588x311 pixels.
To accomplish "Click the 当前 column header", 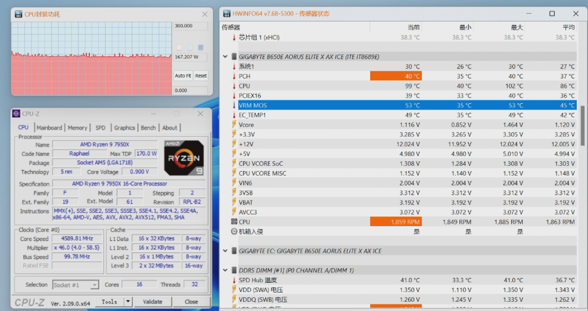I will 396,27.
